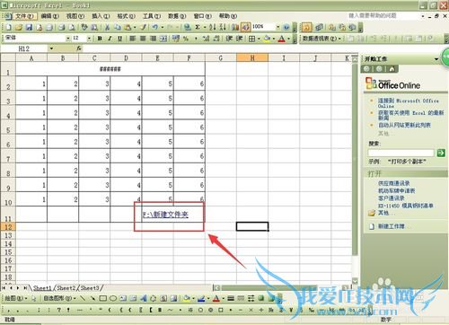Click the AutoSum sigma icon
The width and height of the screenshot is (449, 325).
coord(198,27)
